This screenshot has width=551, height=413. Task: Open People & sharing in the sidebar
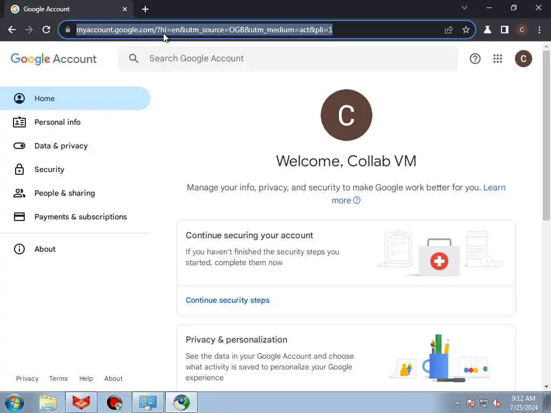[x=75, y=193]
